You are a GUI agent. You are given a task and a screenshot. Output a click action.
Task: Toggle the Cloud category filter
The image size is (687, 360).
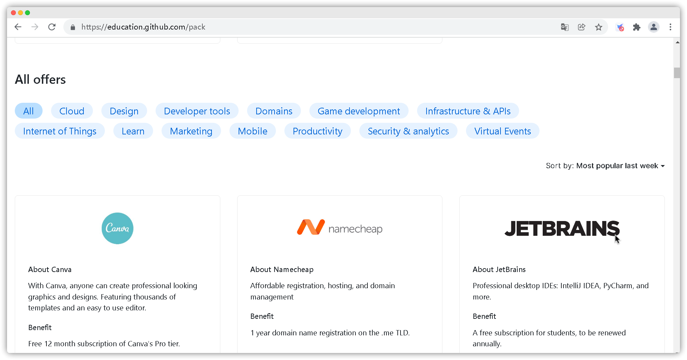point(71,111)
